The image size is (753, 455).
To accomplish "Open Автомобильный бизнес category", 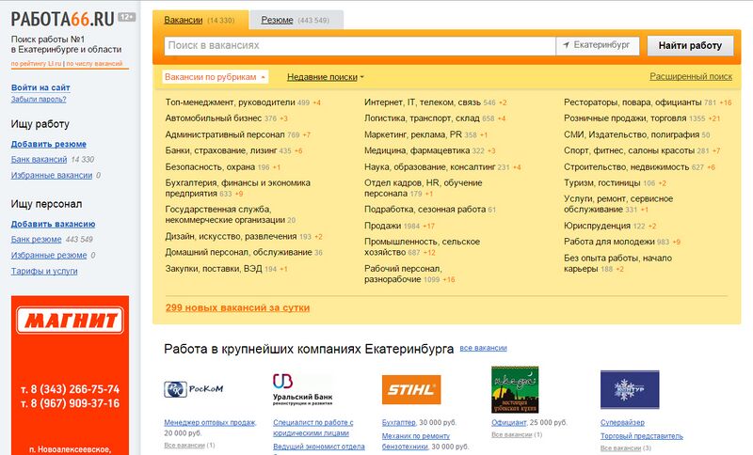I will point(214,118).
